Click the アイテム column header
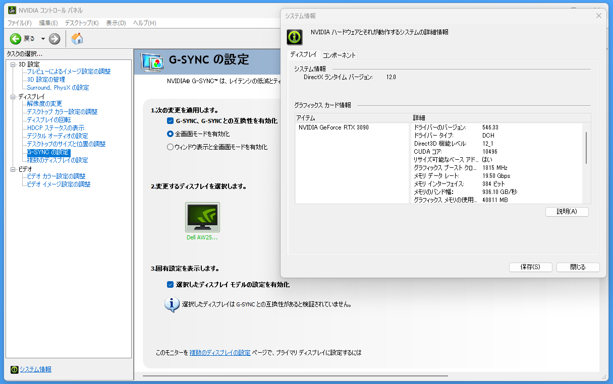The width and height of the screenshot is (613, 384). (353, 117)
